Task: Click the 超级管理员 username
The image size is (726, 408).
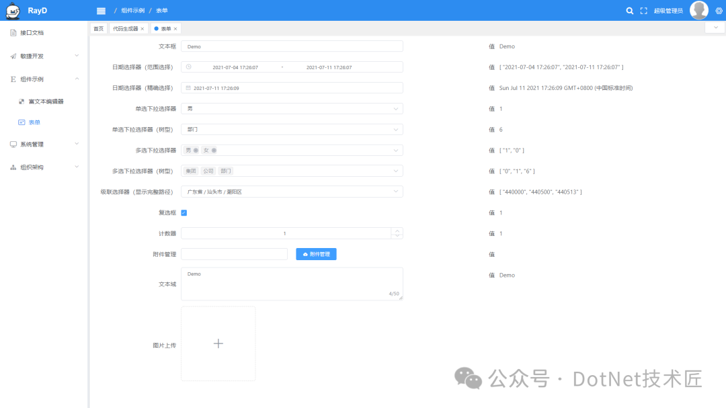Action: [668, 11]
